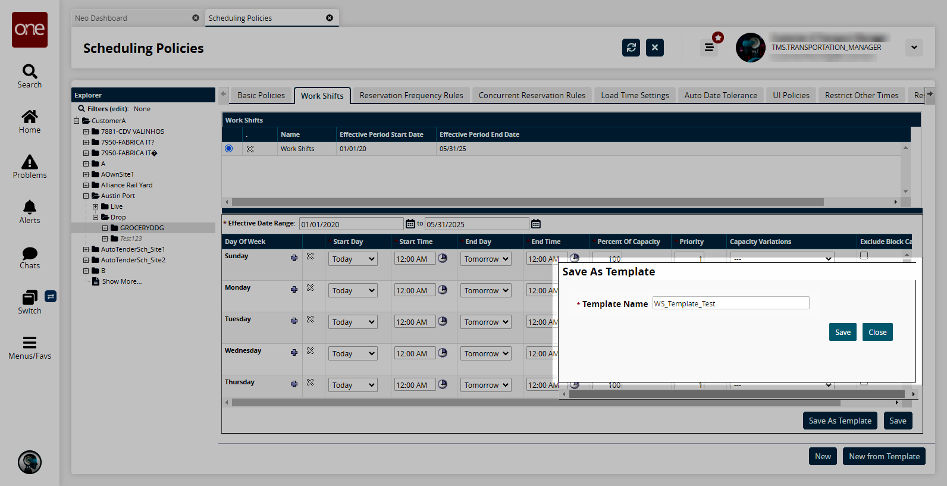Click the plus icon in the Sunday row
947x486 pixels.
point(294,258)
